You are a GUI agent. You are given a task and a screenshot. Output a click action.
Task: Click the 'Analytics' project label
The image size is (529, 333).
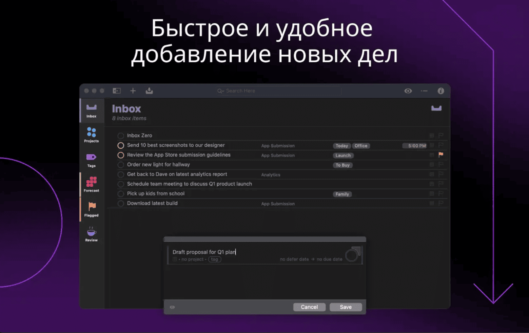pyautogui.click(x=271, y=175)
